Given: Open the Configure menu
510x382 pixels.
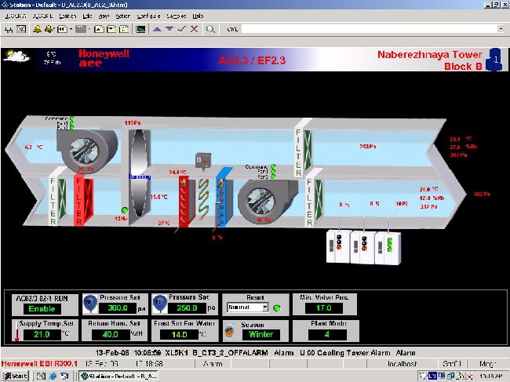Looking at the screenshot, I should tap(148, 16).
